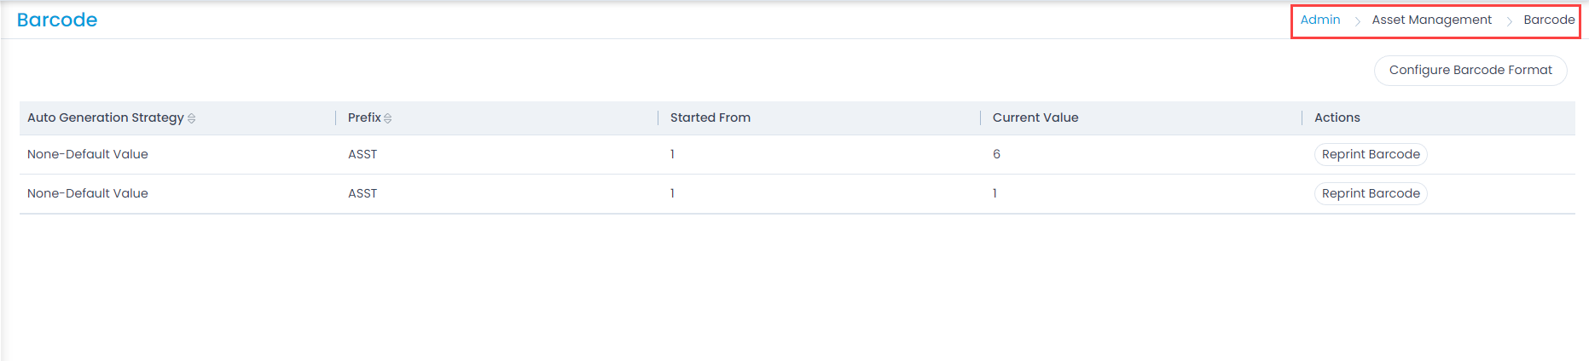The height and width of the screenshot is (361, 1589).
Task: Click the ASST prefix in the first row
Action: pyautogui.click(x=362, y=154)
